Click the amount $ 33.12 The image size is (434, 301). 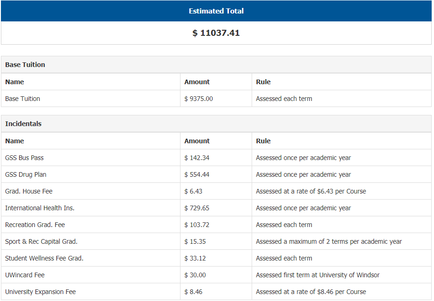click(x=195, y=258)
